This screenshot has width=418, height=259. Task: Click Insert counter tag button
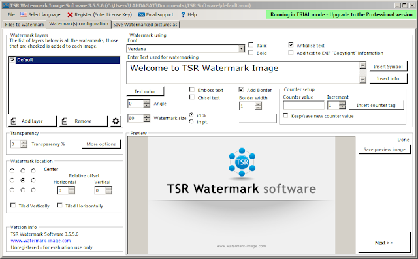point(376,105)
